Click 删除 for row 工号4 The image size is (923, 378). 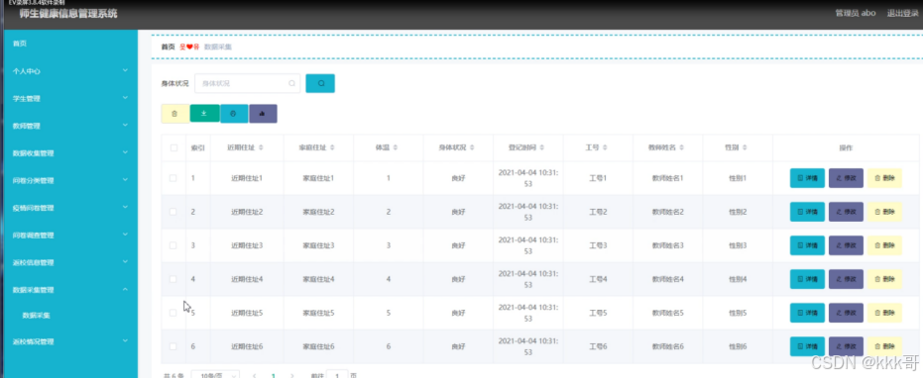pyautogui.click(x=884, y=279)
